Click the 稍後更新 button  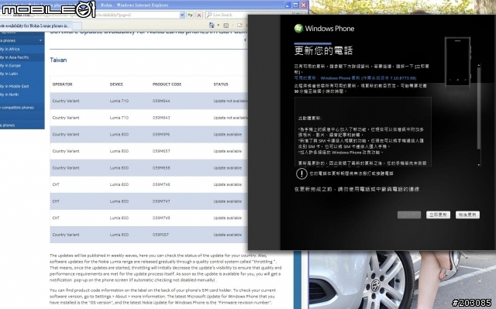coord(467,215)
